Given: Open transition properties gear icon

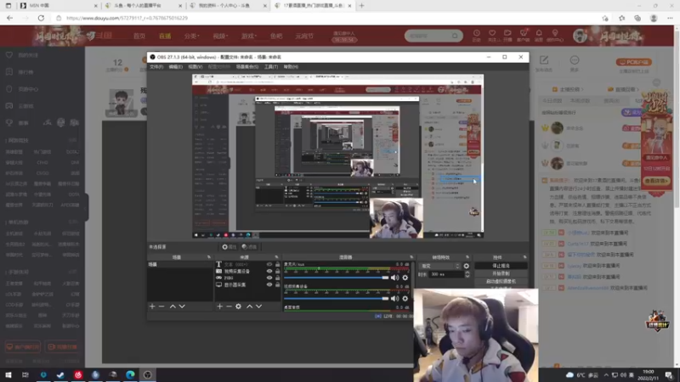Looking at the screenshot, I should point(466,266).
